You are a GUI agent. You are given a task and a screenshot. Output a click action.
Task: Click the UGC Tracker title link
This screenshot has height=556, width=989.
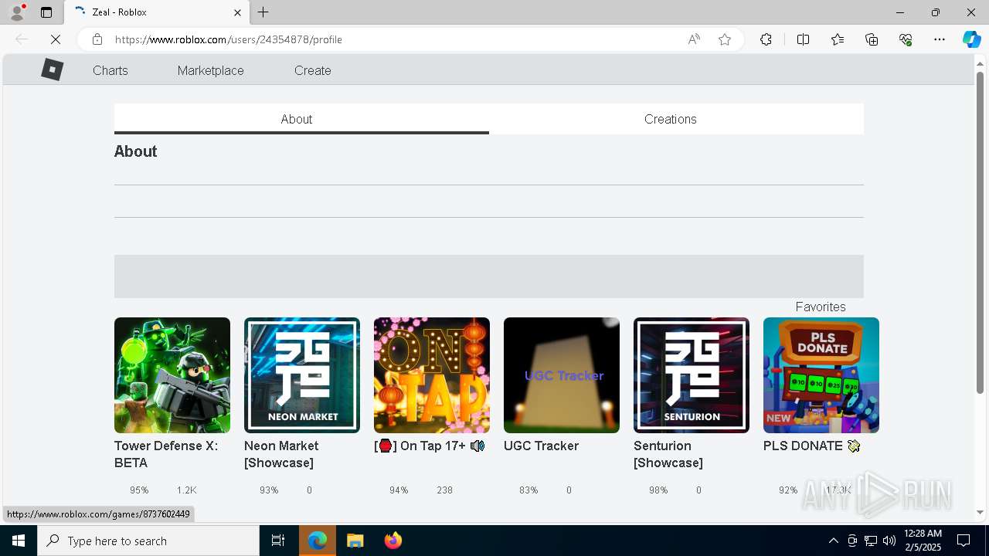541,446
